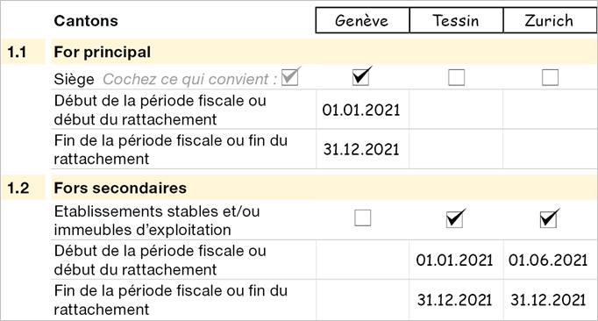The height and width of the screenshot is (321, 598).
Task: Select the Tessin canton header field
Action: pos(456,20)
